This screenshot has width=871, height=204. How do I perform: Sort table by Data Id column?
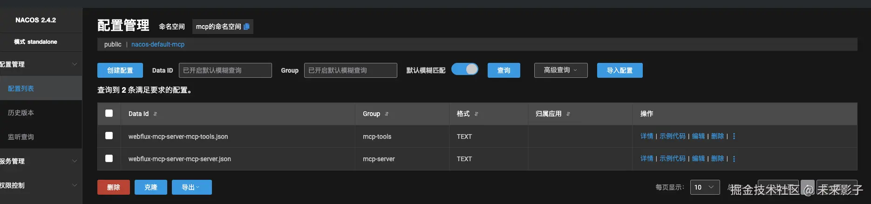[x=155, y=114]
